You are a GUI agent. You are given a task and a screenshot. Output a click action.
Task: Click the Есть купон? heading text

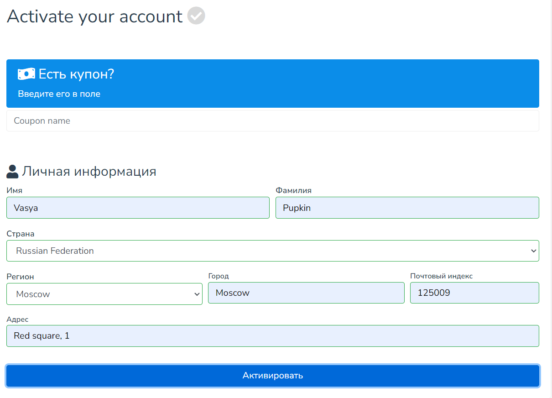(x=76, y=74)
